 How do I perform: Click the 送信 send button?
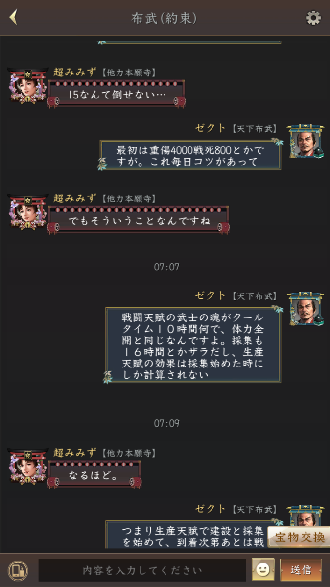coord(301,570)
